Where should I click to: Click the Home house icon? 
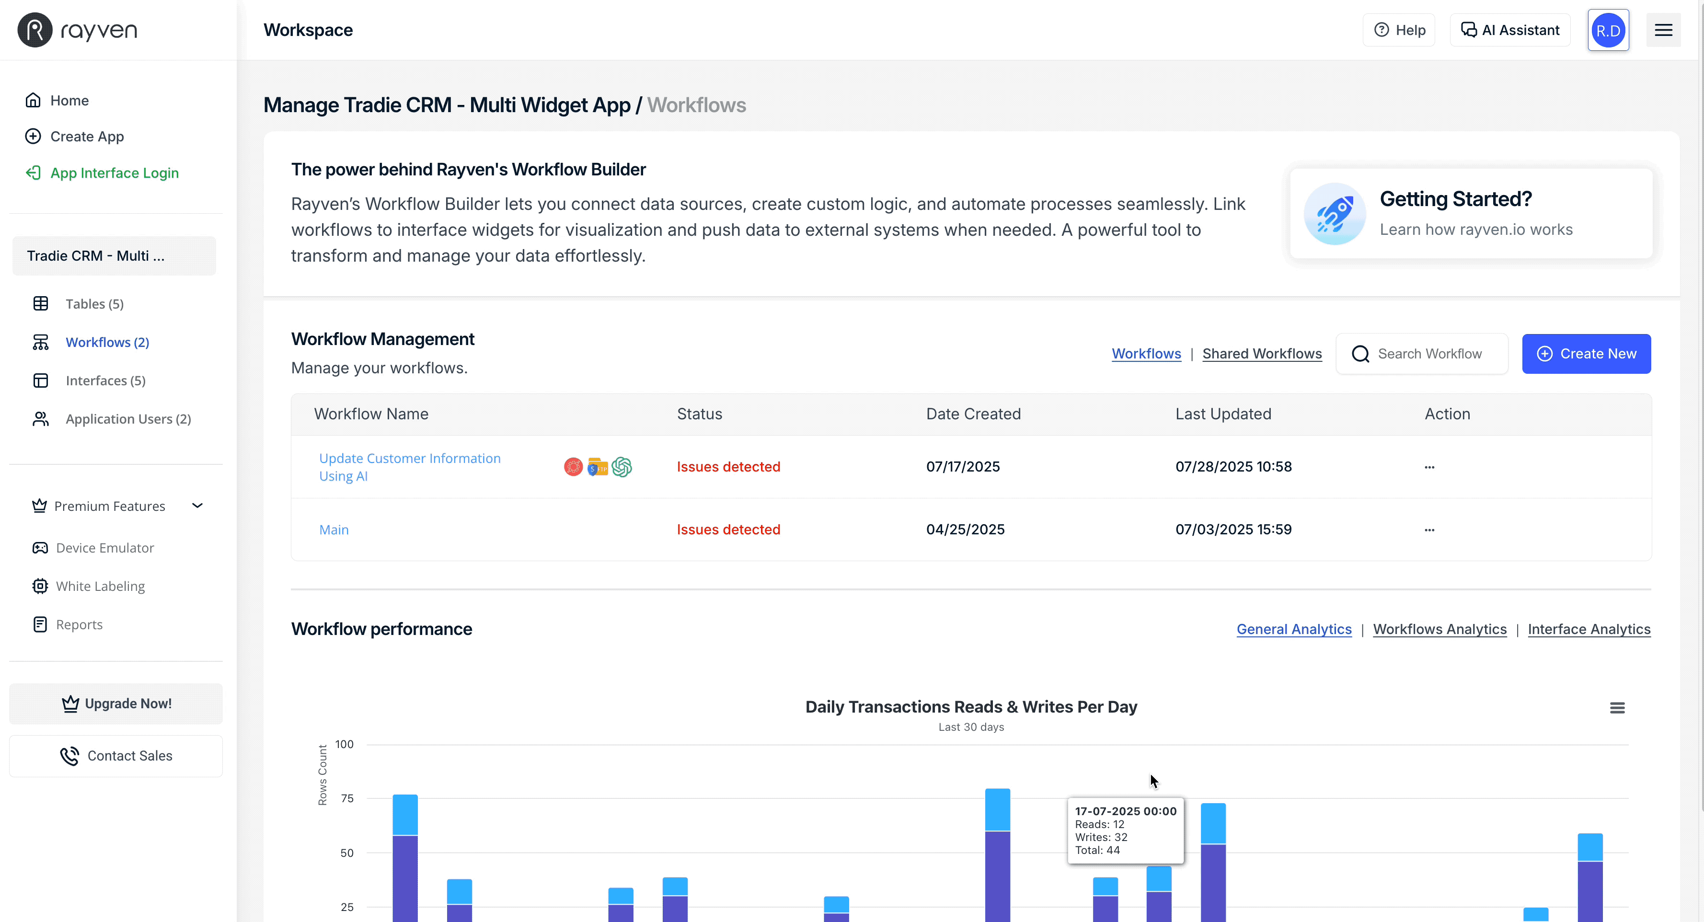coord(33,100)
